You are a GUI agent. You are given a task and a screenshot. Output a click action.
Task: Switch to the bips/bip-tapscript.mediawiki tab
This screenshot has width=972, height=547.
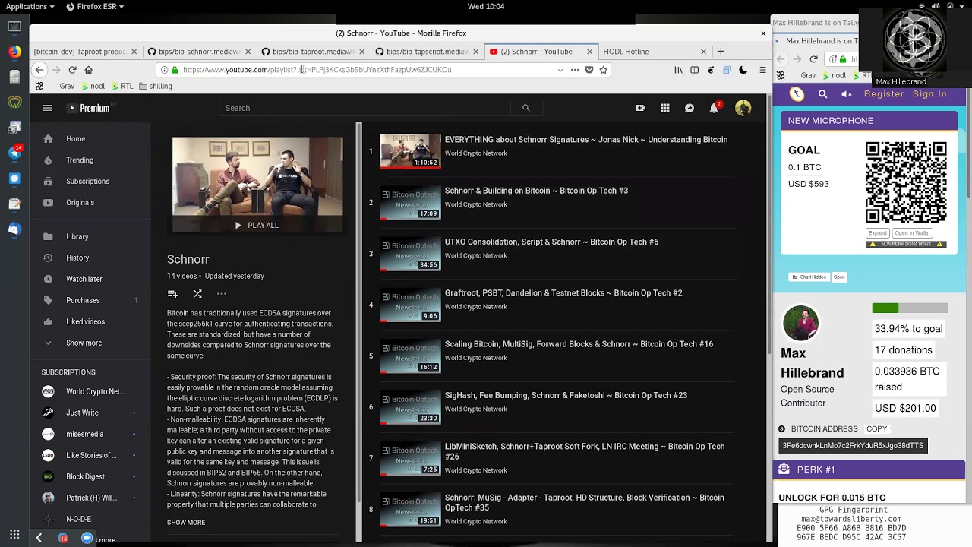(x=427, y=52)
